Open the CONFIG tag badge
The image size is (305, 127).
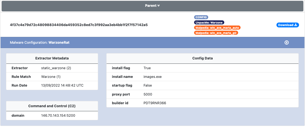[x=201, y=17]
